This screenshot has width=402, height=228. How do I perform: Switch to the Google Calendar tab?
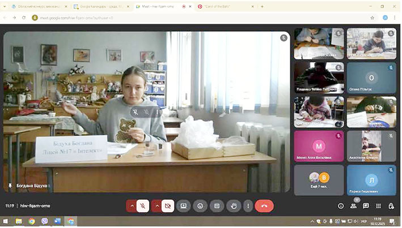point(99,6)
